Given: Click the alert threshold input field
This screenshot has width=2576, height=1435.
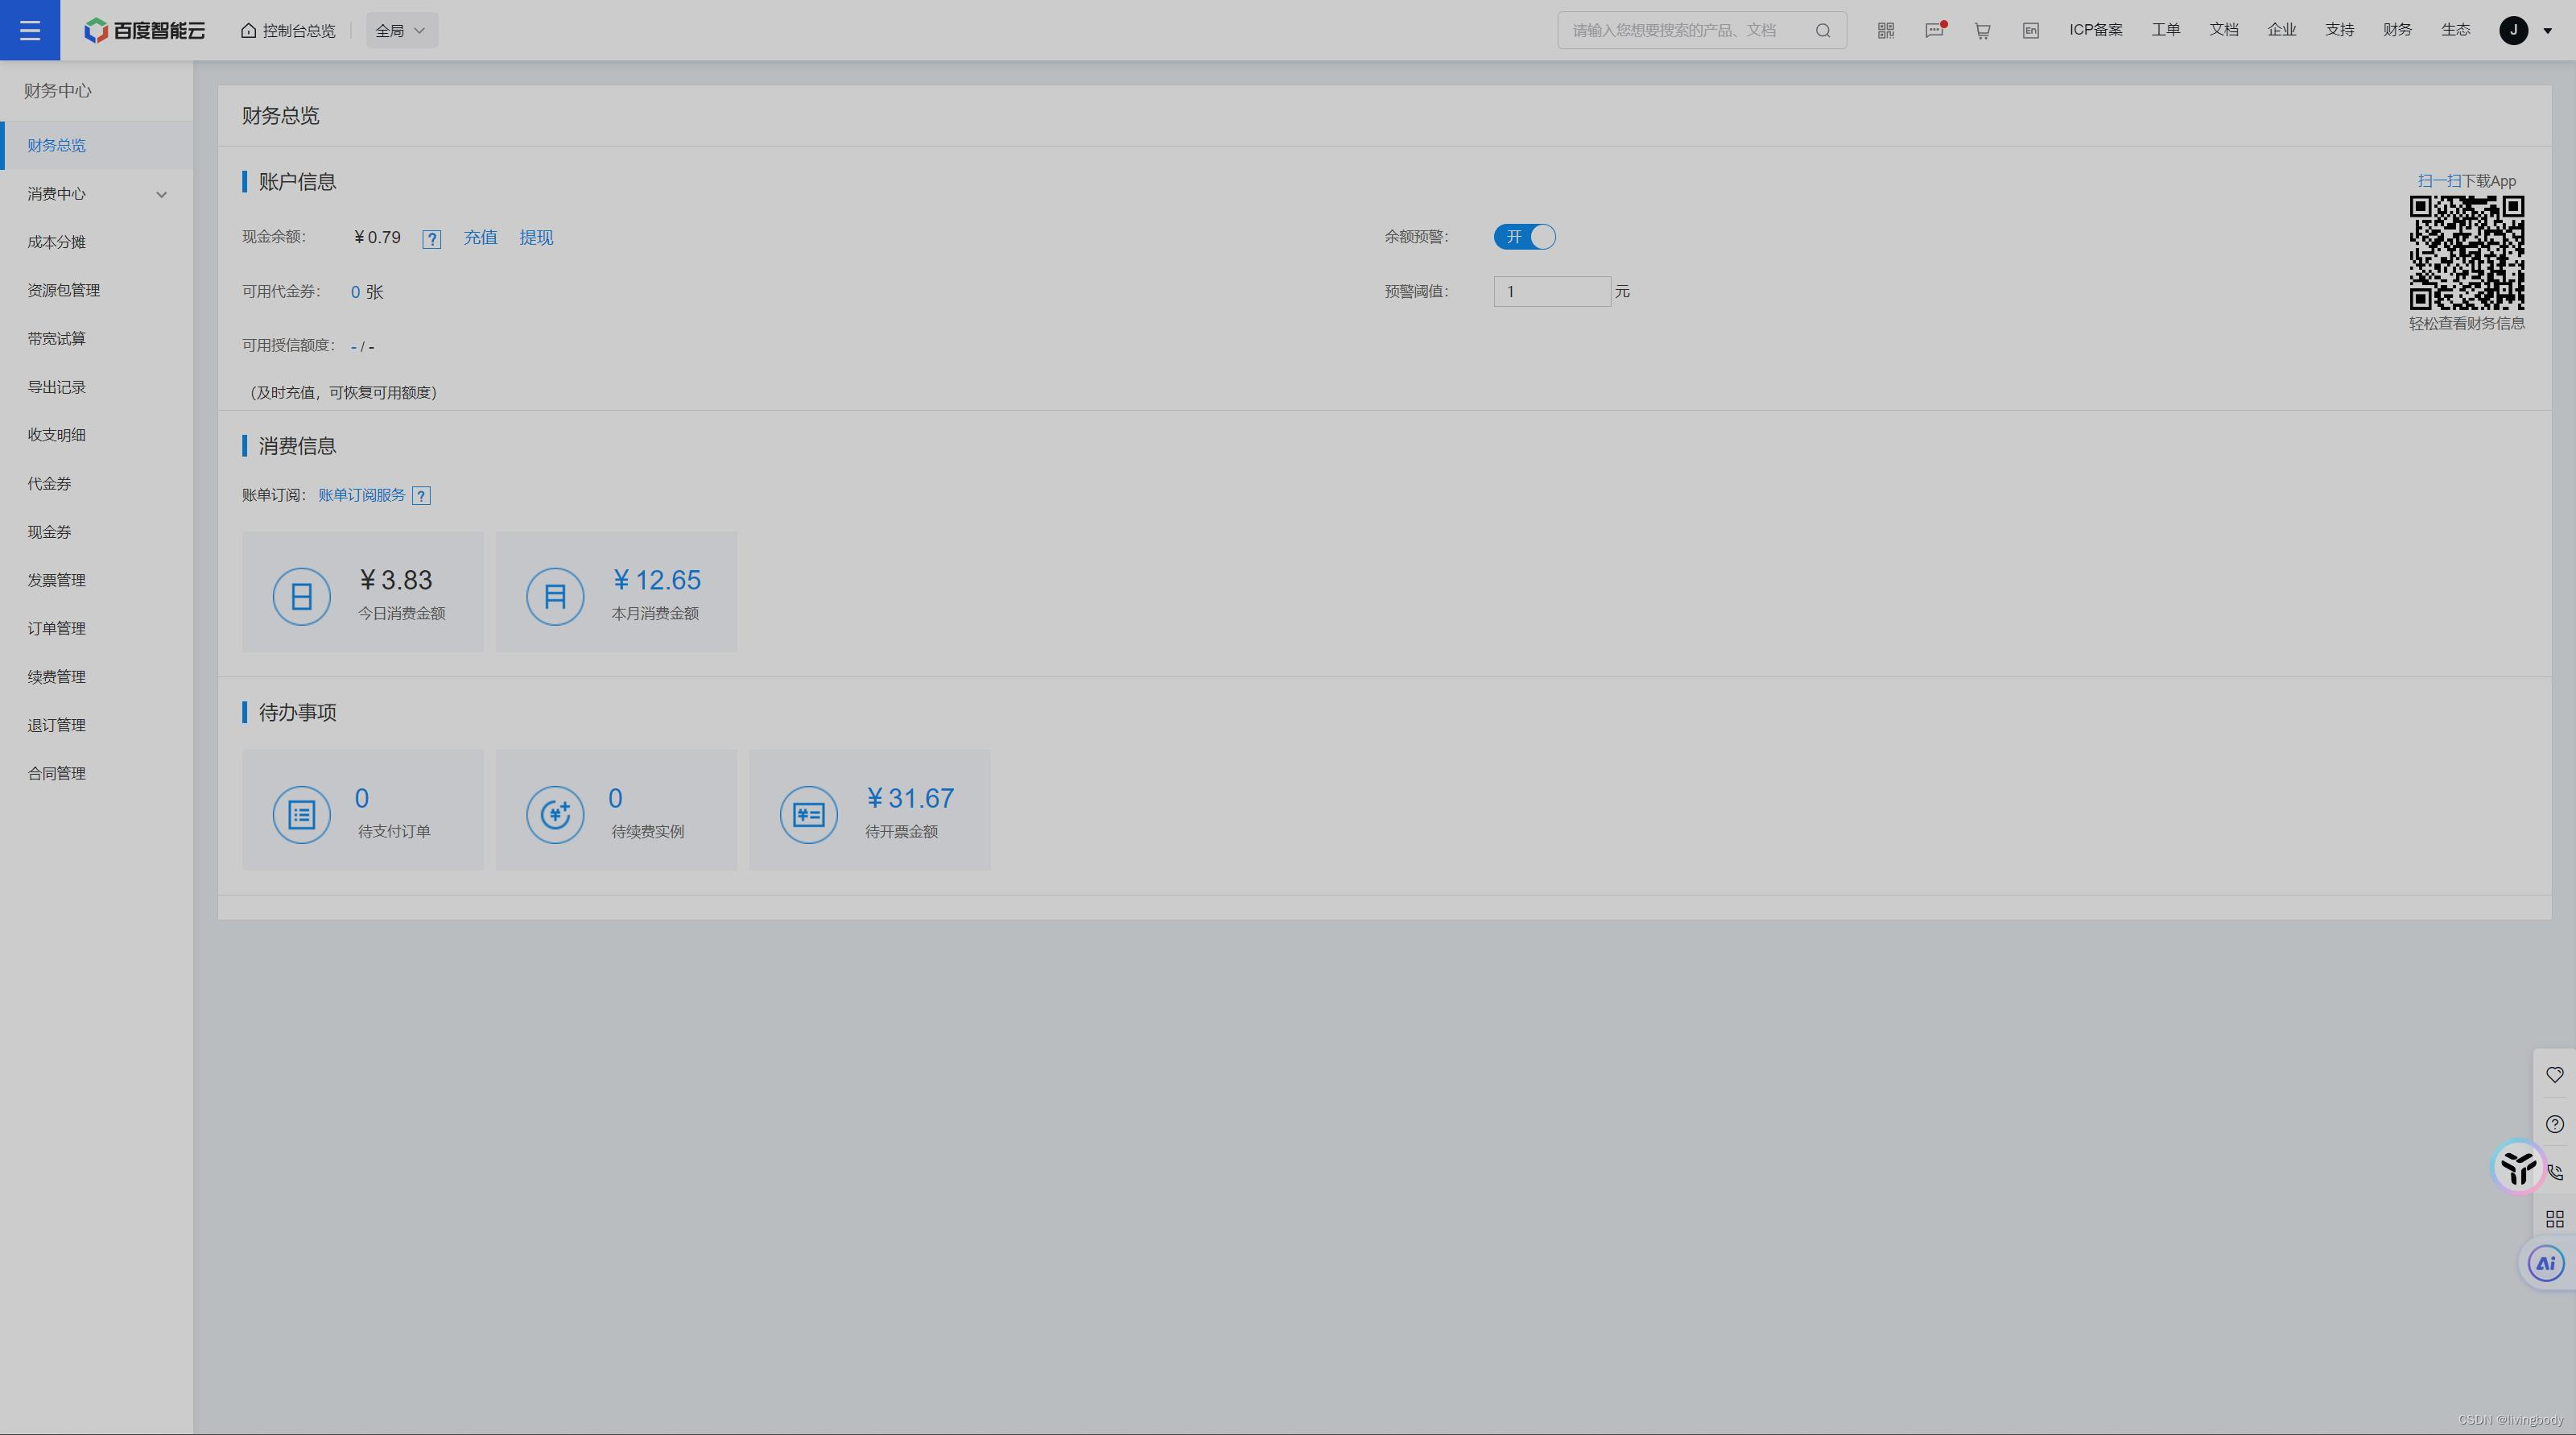Looking at the screenshot, I should [1551, 292].
